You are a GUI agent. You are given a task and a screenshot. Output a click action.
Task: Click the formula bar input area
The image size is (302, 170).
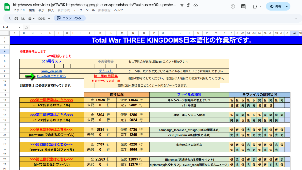166,27
